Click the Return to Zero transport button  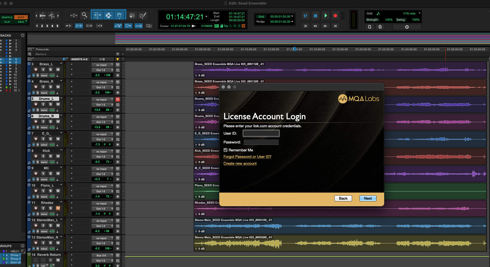305,26
